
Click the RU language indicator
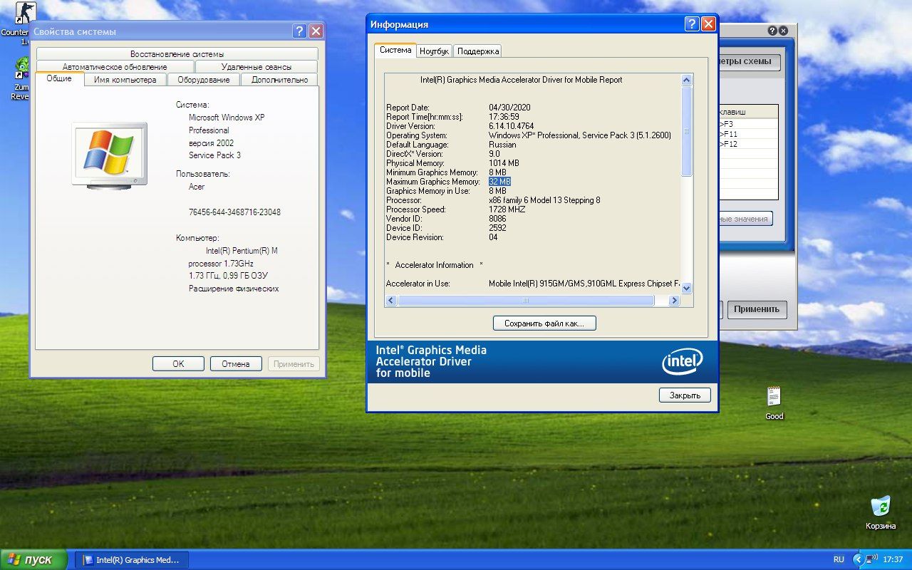pos(839,560)
